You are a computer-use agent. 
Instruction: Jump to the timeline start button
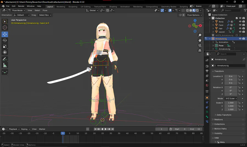tap(95, 129)
